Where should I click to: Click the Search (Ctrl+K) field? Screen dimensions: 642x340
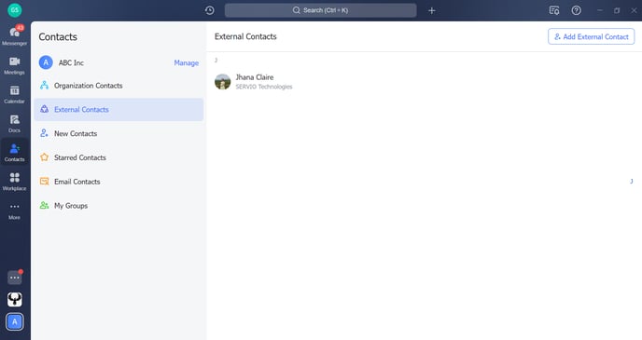321,10
